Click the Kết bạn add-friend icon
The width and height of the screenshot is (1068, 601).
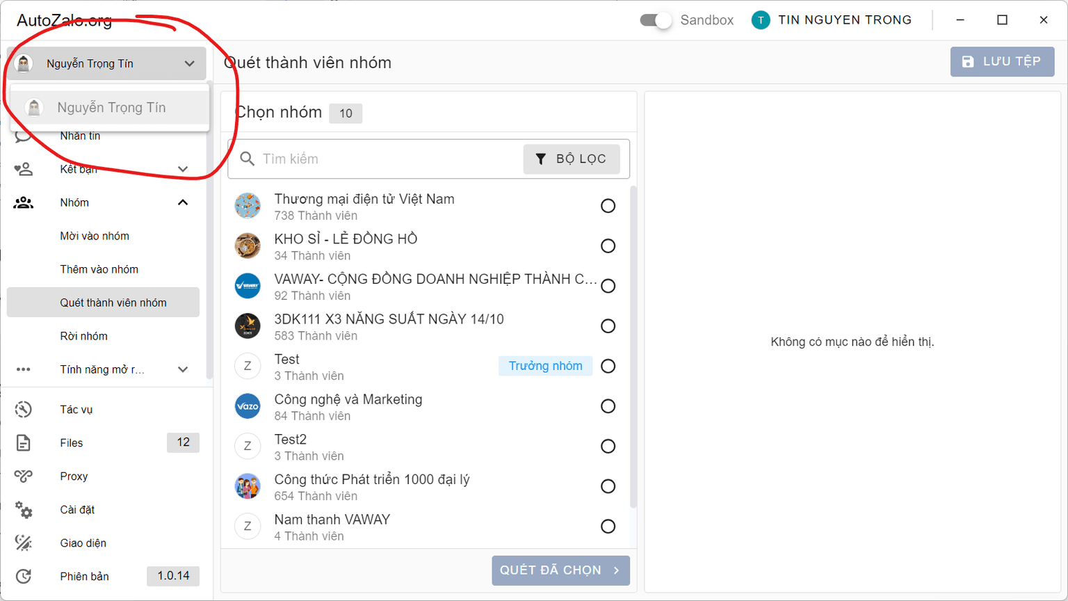[24, 169]
